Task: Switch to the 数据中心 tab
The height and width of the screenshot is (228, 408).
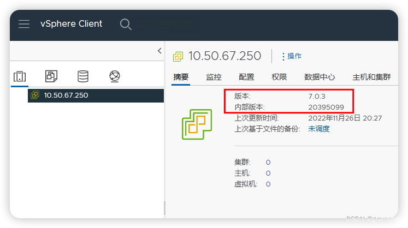Action: coord(320,77)
